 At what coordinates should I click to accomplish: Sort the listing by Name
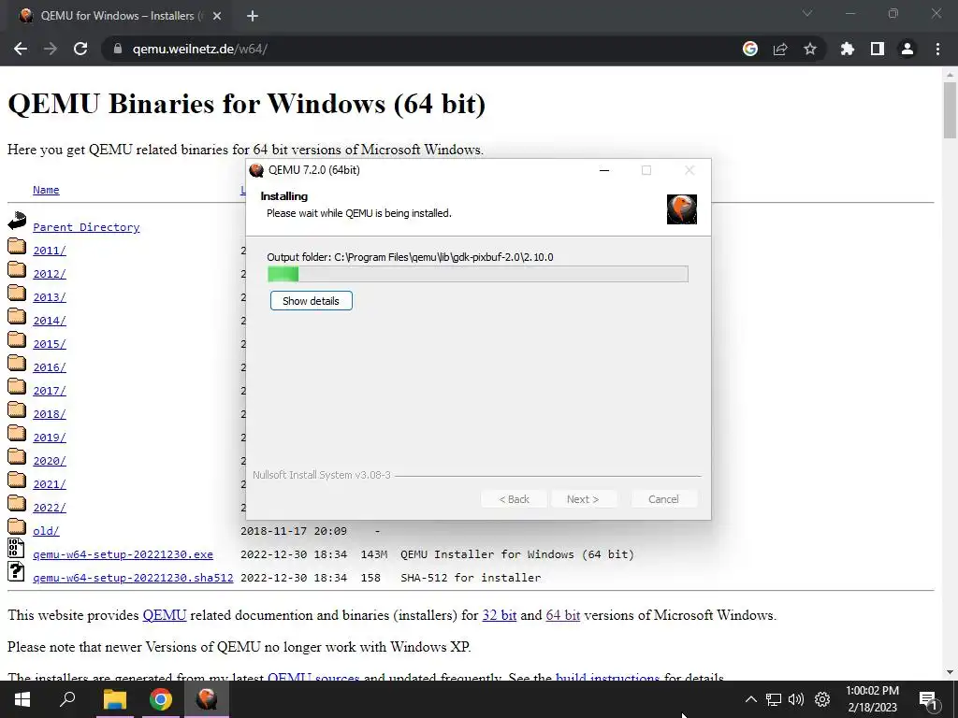tap(46, 190)
